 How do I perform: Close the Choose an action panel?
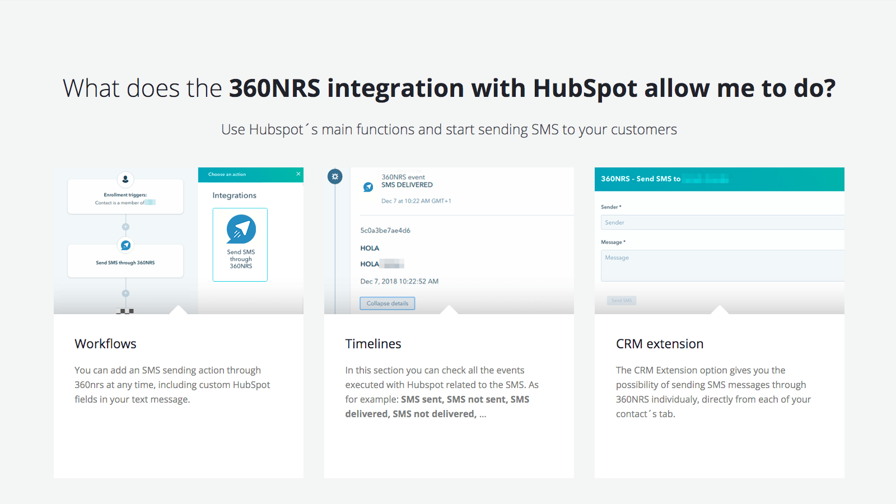pyautogui.click(x=298, y=174)
